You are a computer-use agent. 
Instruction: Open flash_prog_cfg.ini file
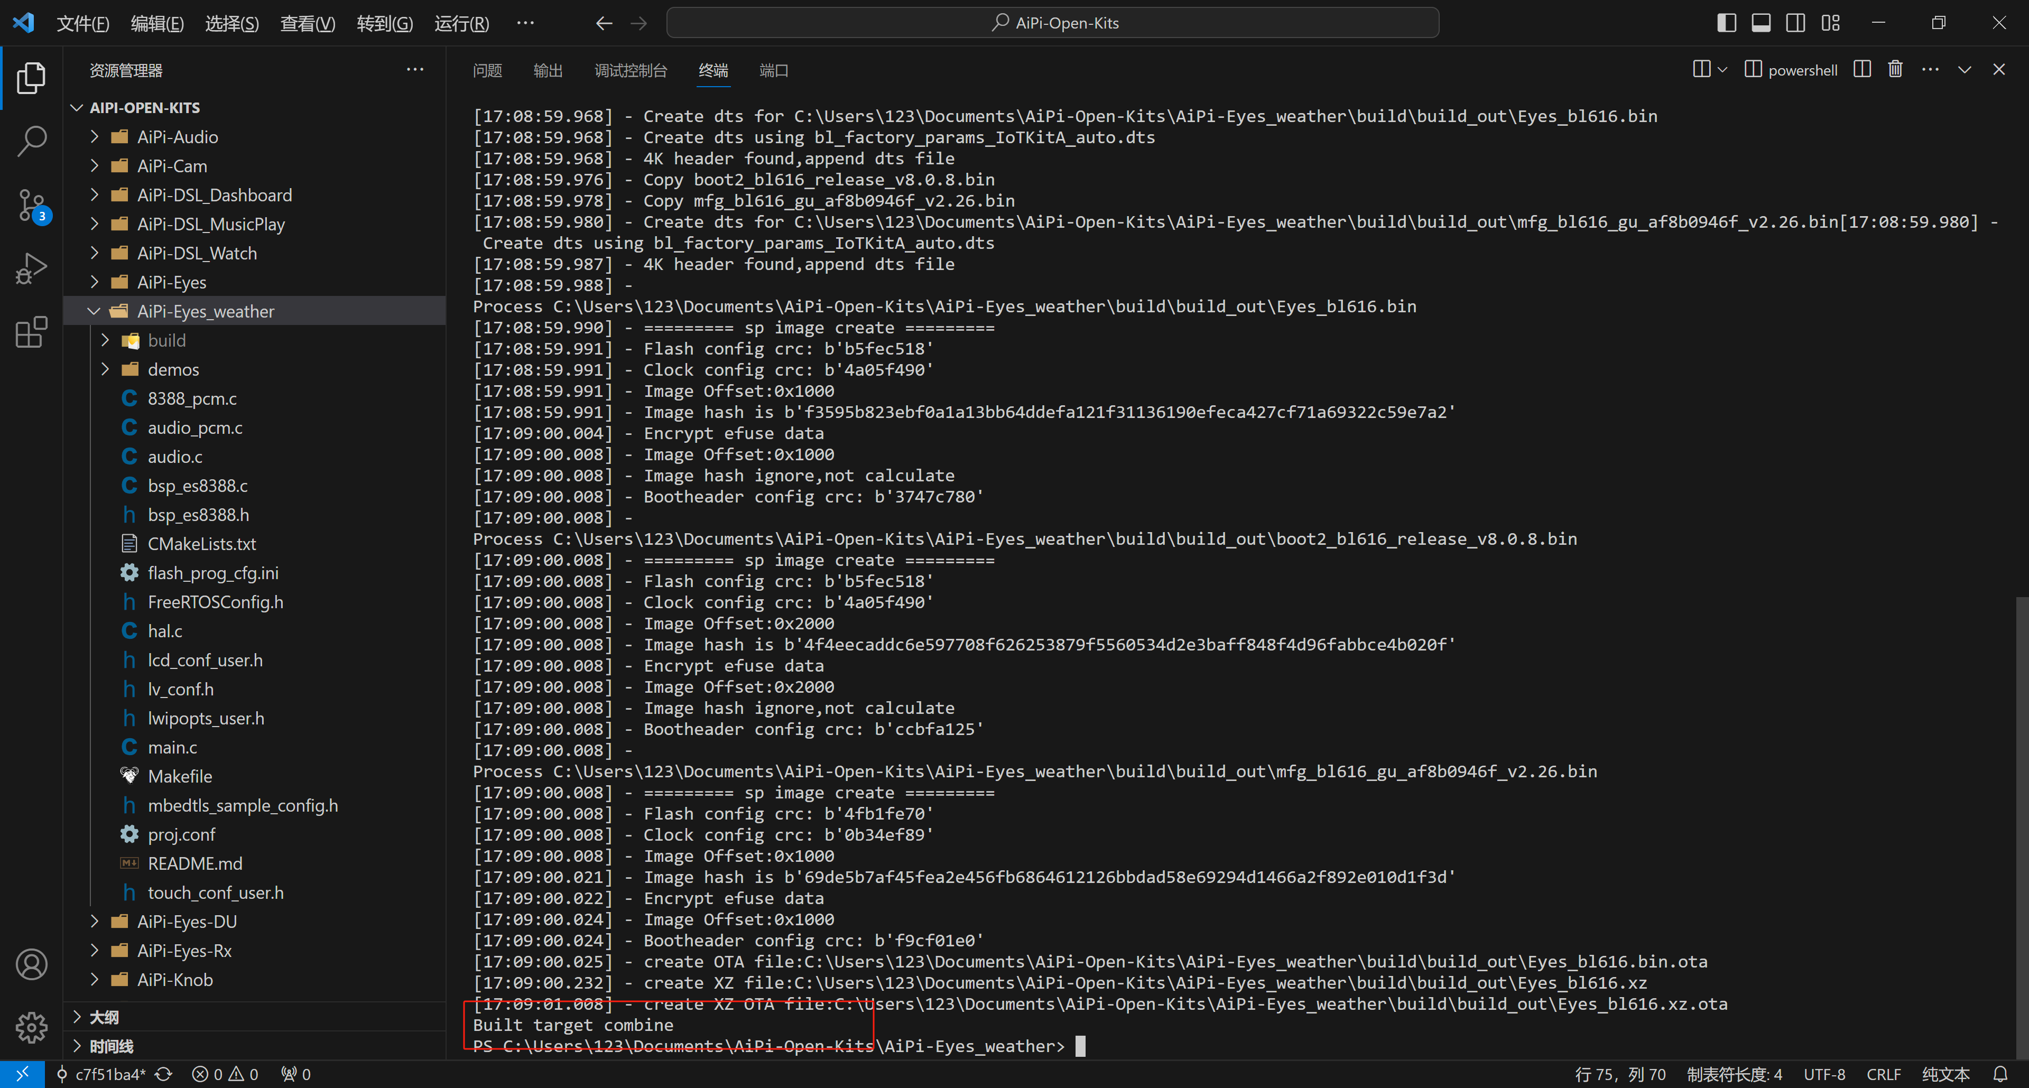pos(212,573)
